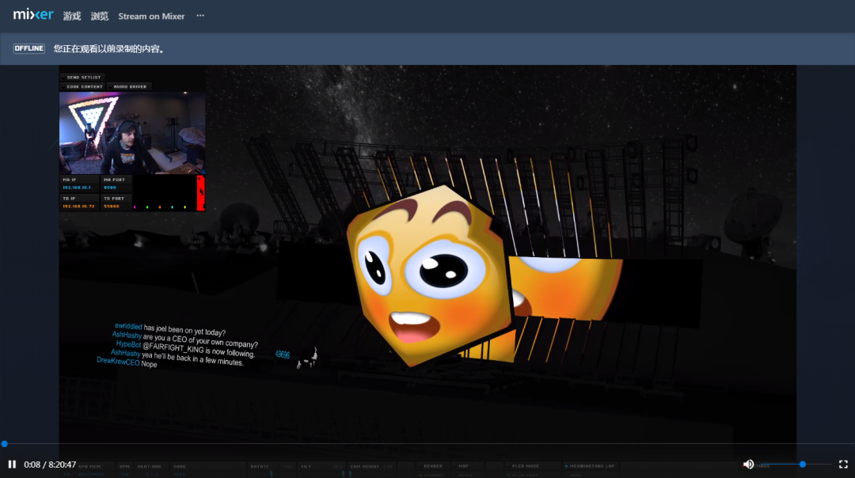Click the CODE CONTENT button in stream
This screenshot has height=478, width=855.
click(x=83, y=87)
